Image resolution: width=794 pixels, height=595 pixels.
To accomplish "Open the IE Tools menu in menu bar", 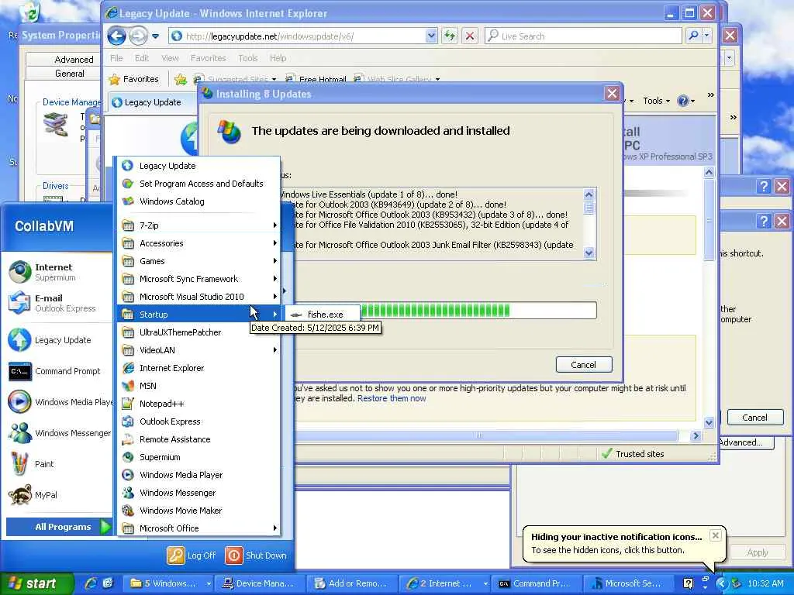I will [248, 58].
